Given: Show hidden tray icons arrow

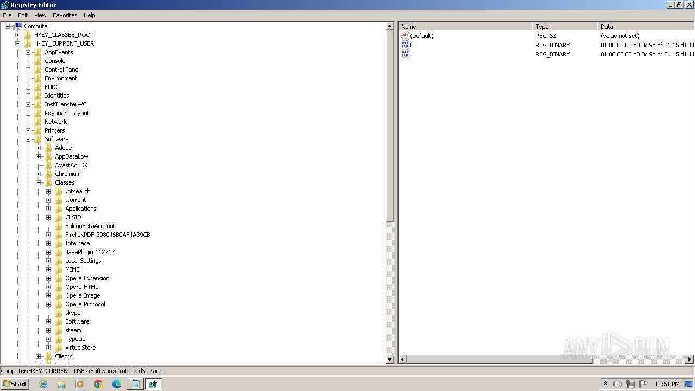Looking at the screenshot, I should (x=605, y=384).
